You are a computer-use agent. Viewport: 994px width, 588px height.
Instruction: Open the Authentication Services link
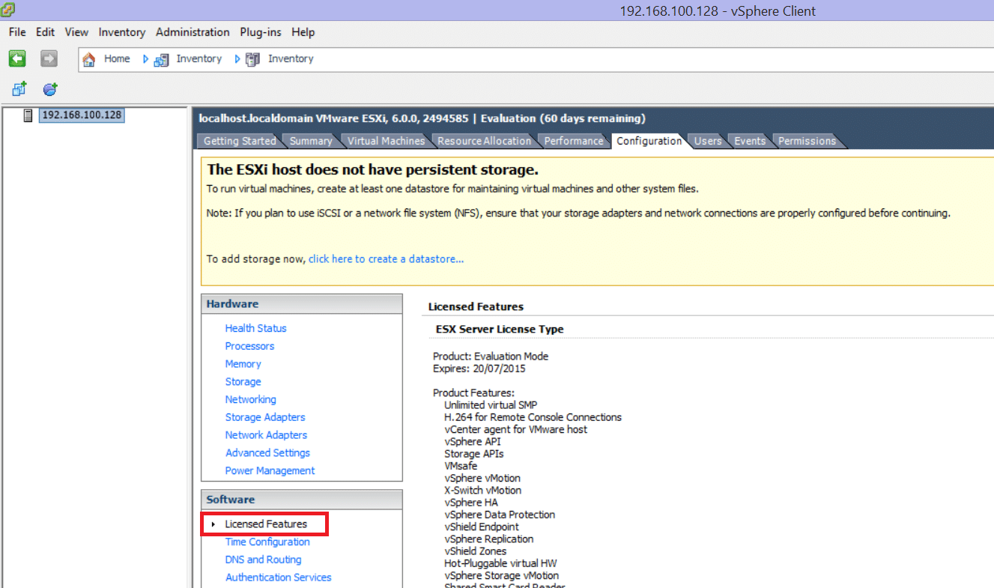click(x=278, y=578)
